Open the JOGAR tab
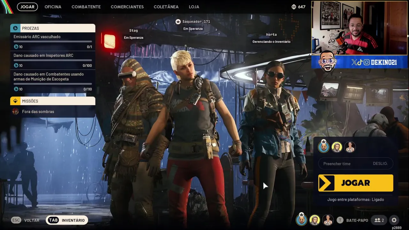The height and width of the screenshot is (230, 409). (27, 7)
